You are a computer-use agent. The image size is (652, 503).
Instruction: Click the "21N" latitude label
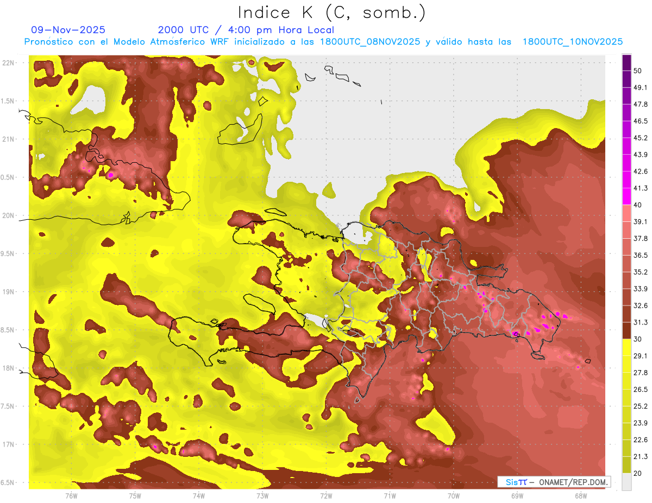tap(9, 139)
